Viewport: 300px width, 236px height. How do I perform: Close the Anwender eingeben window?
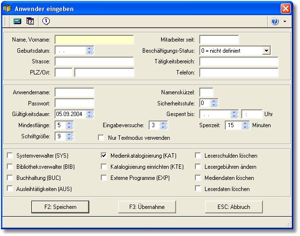point(286,8)
